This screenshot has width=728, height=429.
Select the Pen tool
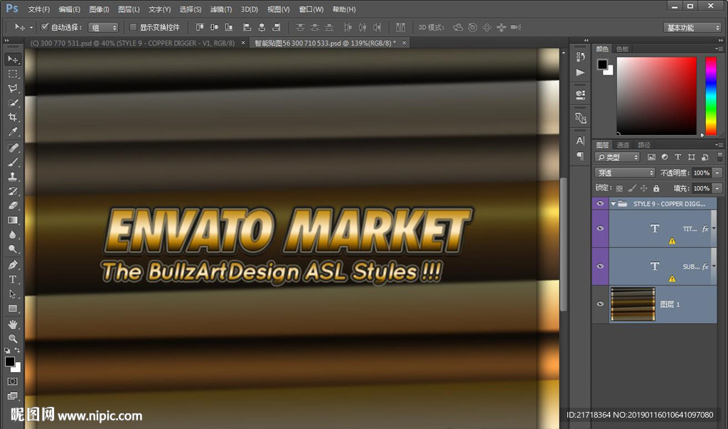tap(13, 265)
